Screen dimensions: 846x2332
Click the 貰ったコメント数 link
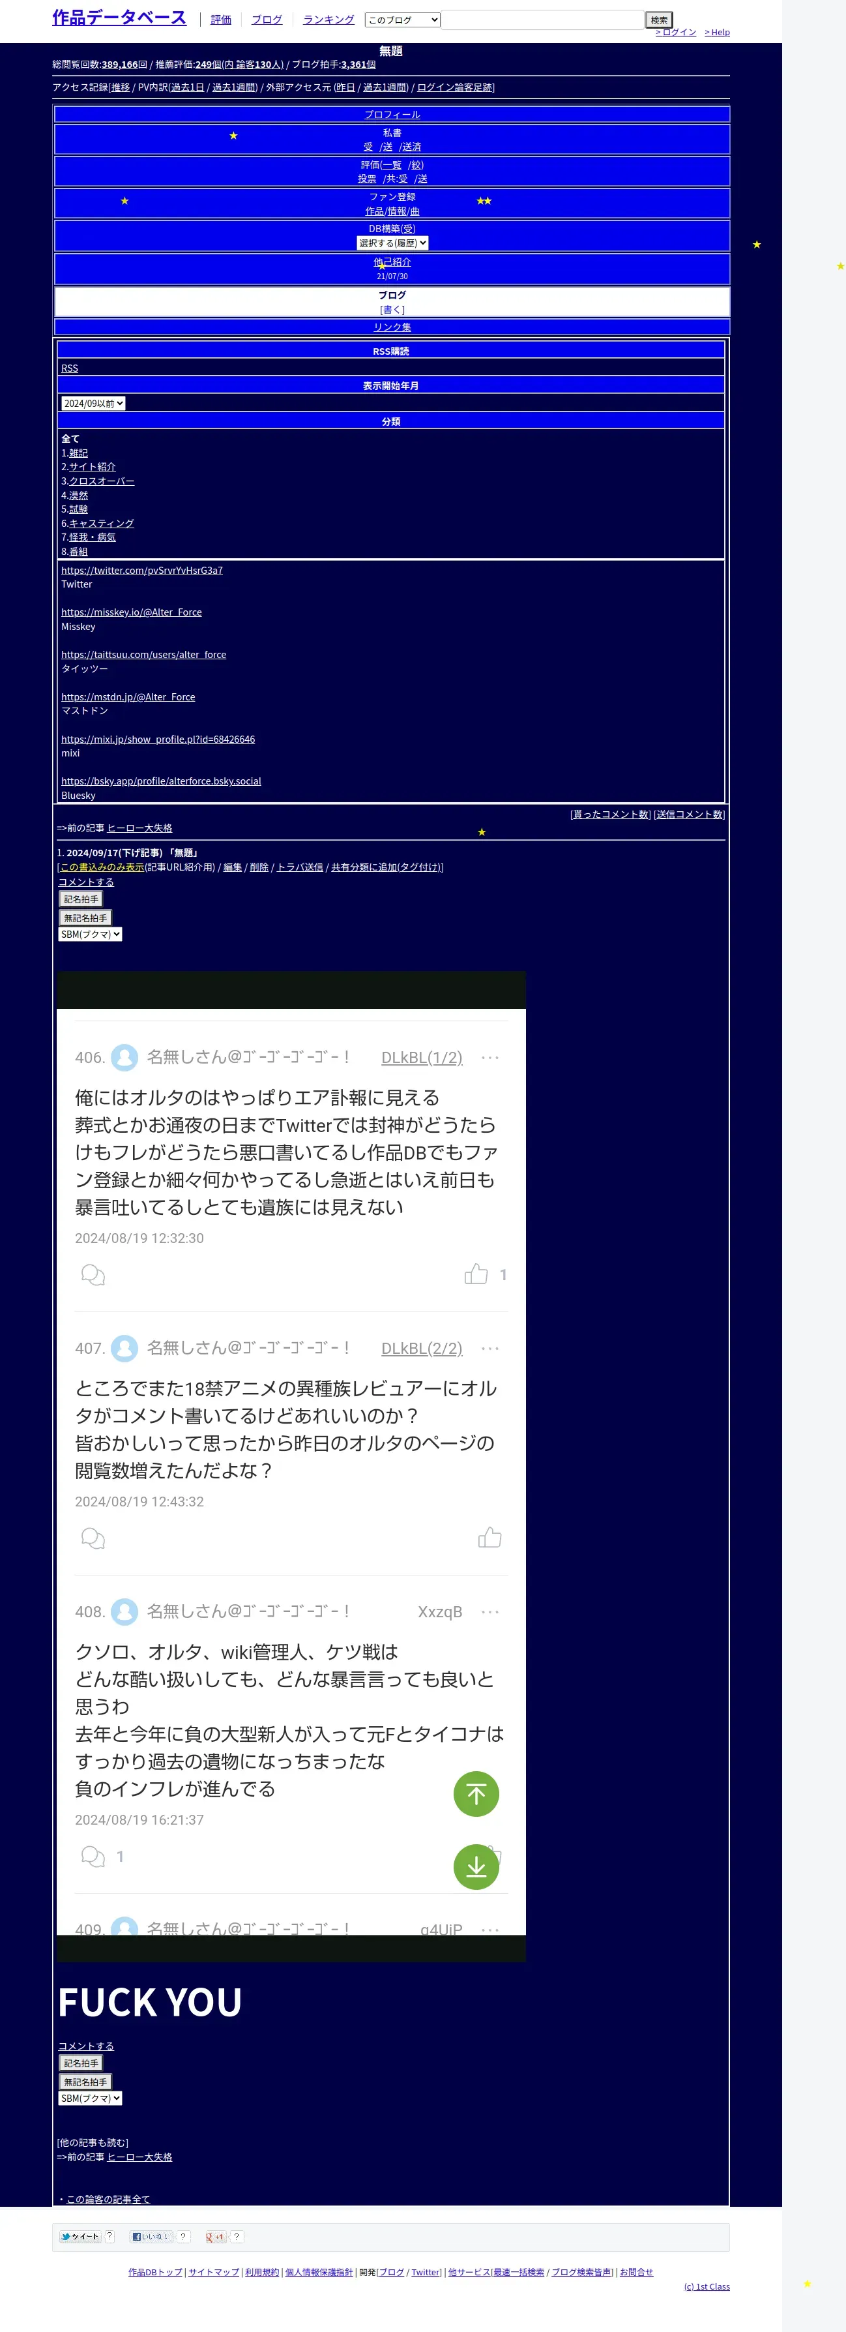click(x=611, y=814)
